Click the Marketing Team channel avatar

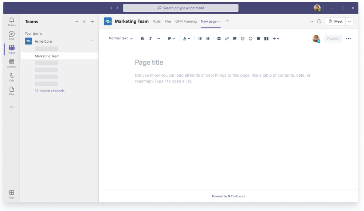pos(108,22)
